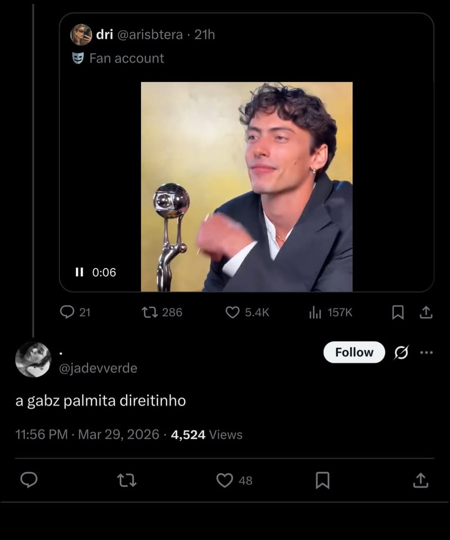The height and width of the screenshot is (540, 450).
Task: View analytics showing 157K views
Action: 330,312
